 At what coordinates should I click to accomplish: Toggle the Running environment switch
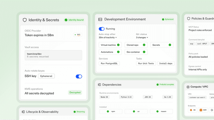click(102, 29)
